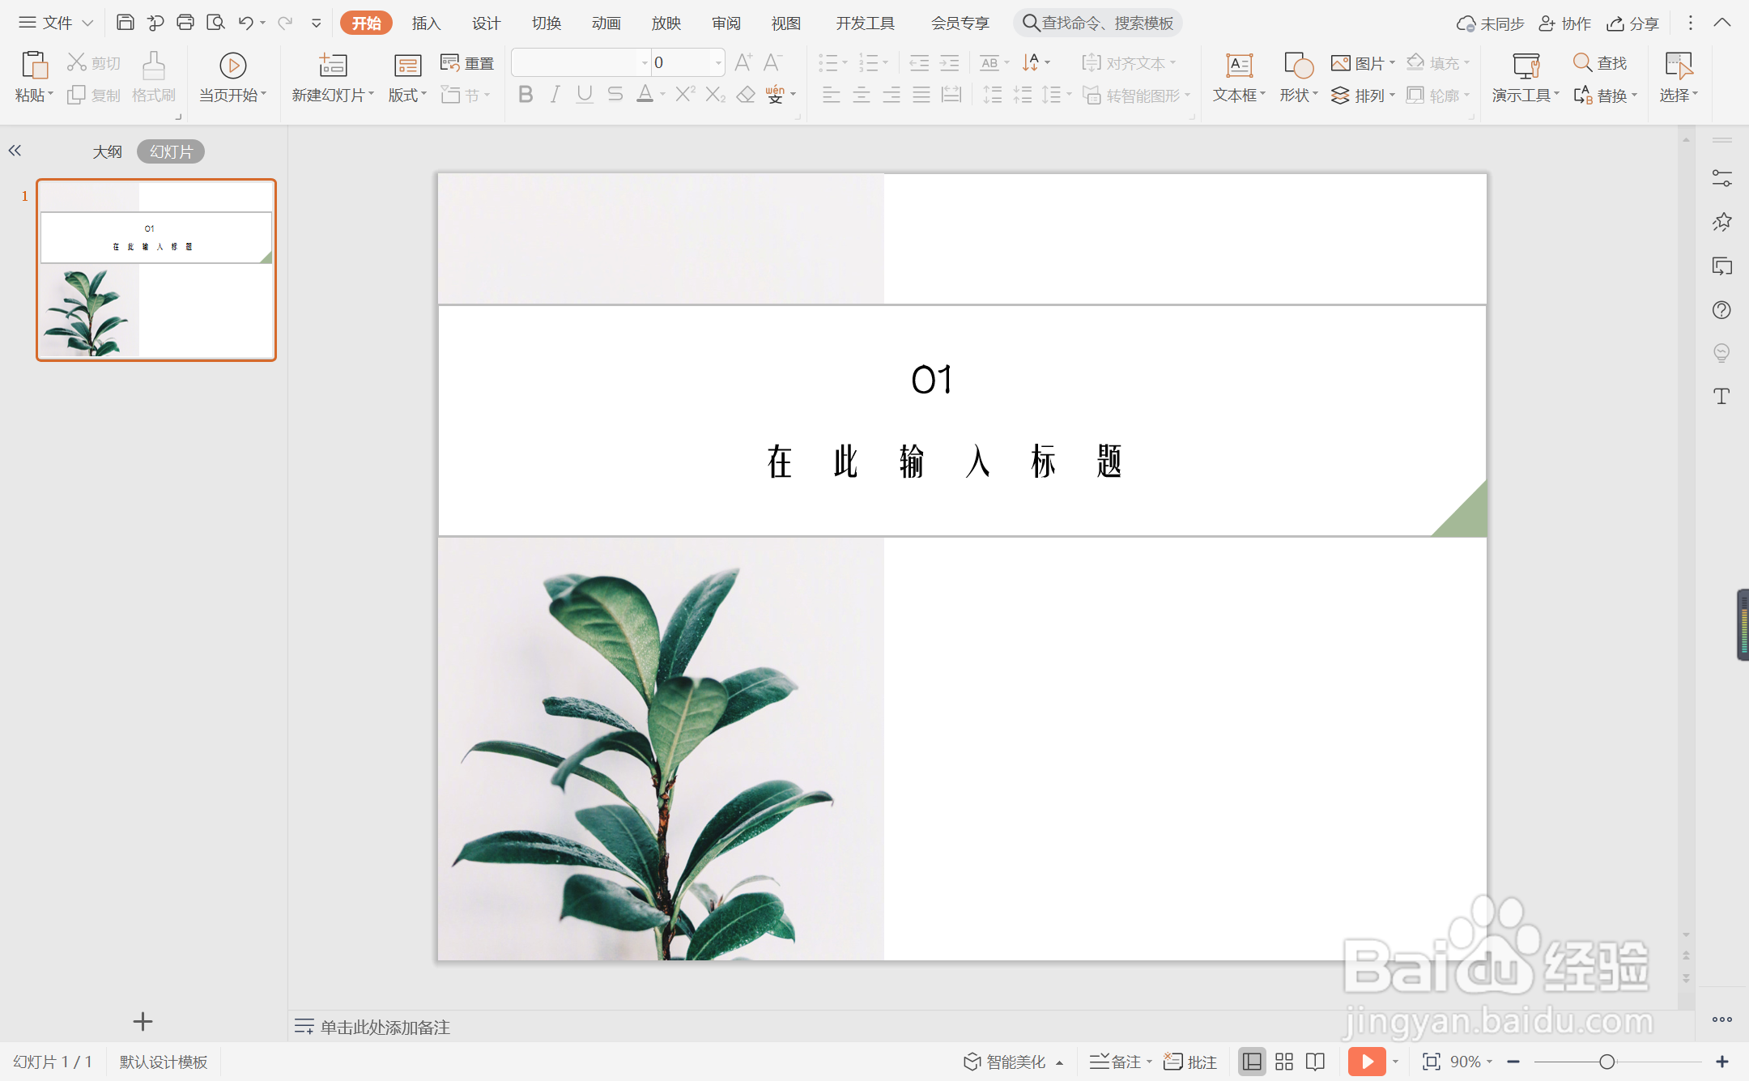
Task: Toggle Strikethrough formatting
Action: 615,96
